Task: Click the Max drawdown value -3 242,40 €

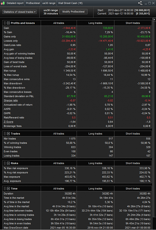Action: [69, 84]
